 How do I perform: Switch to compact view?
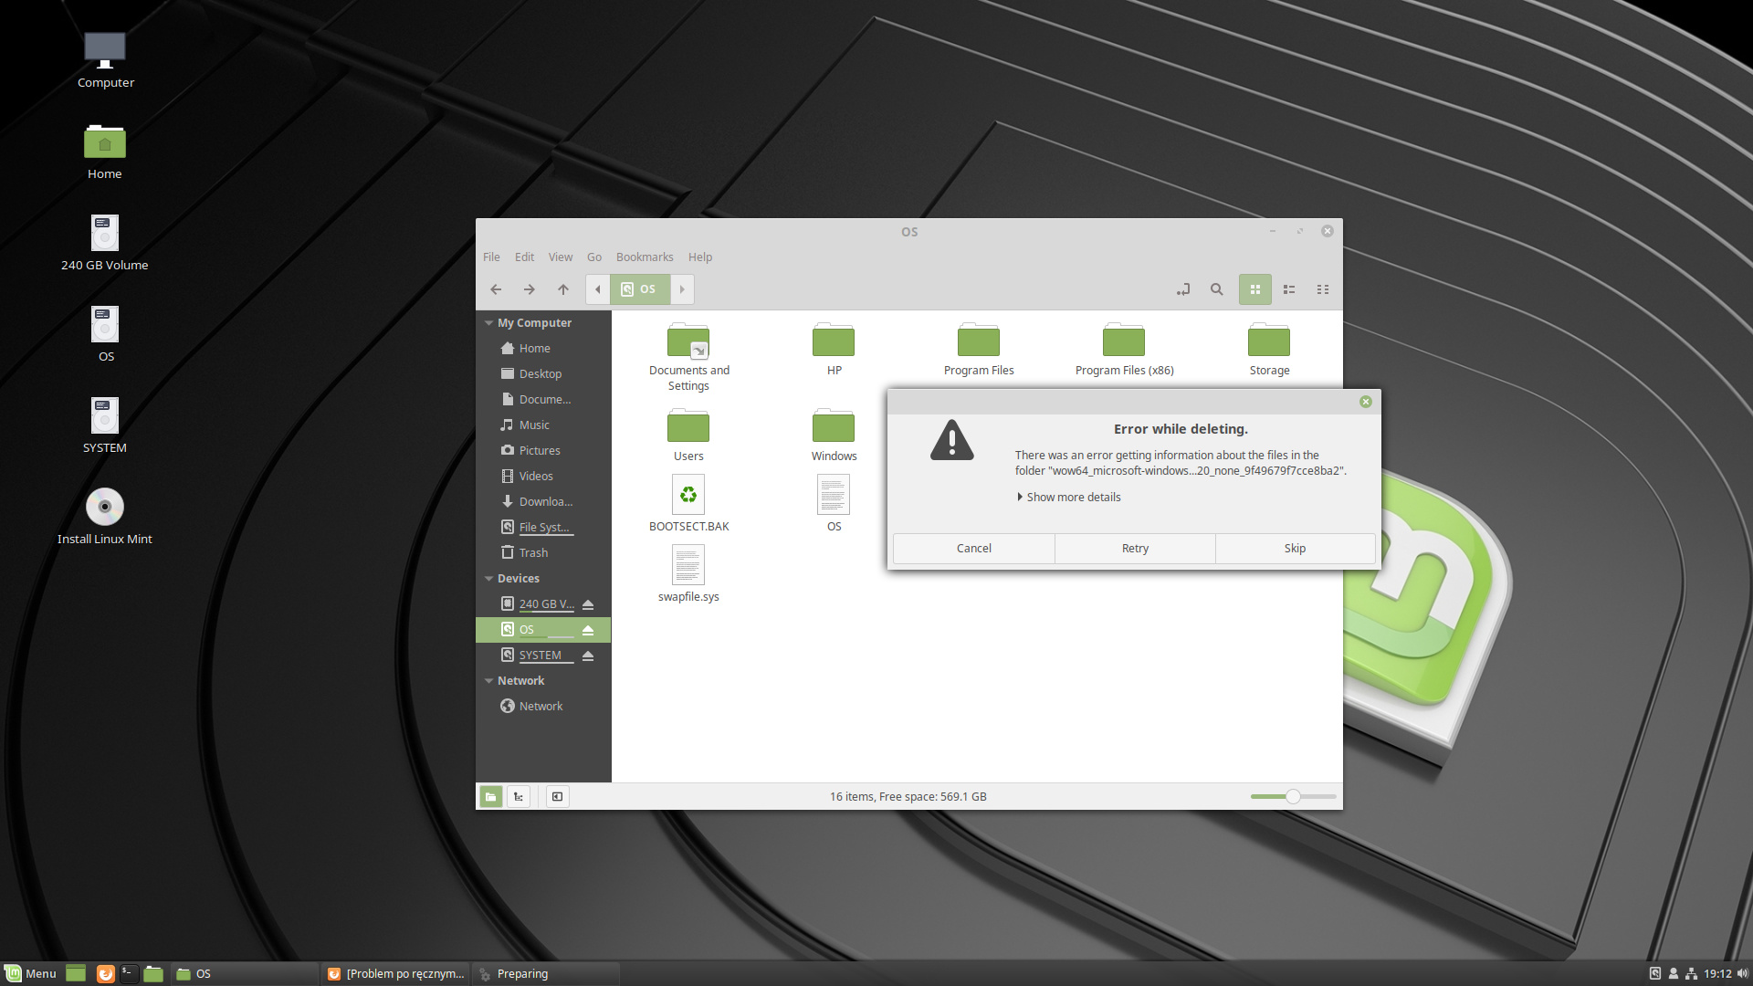pyautogui.click(x=1322, y=289)
